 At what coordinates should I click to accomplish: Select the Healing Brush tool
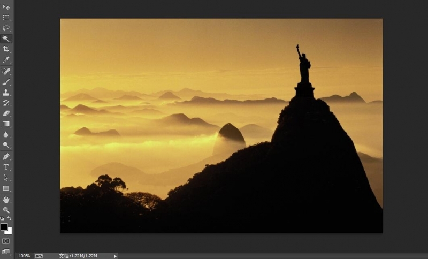[6, 71]
